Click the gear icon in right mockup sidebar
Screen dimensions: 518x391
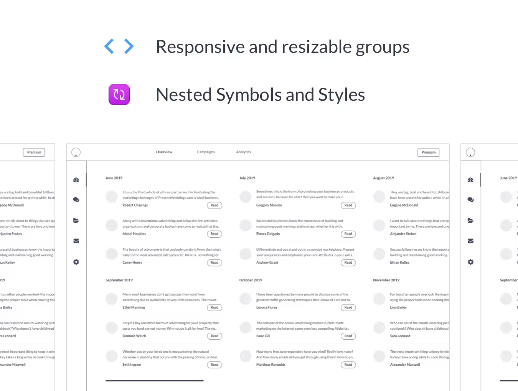click(x=470, y=262)
